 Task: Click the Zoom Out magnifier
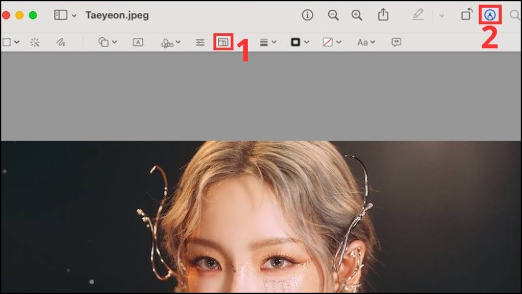coord(333,15)
